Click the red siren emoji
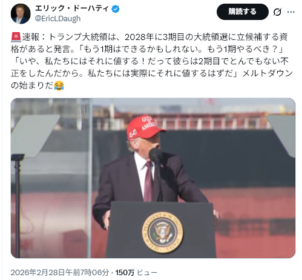The image size is (302, 280). click(16, 37)
